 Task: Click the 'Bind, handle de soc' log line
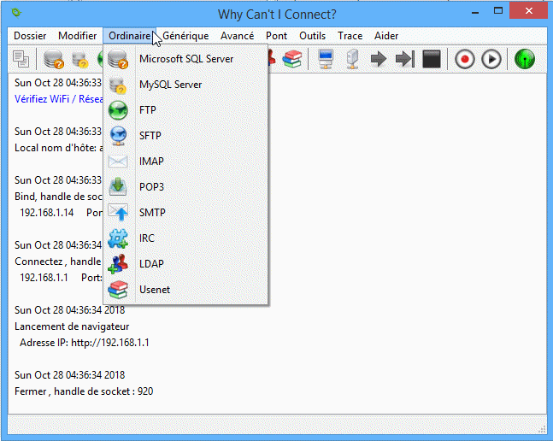(x=58, y=197)
